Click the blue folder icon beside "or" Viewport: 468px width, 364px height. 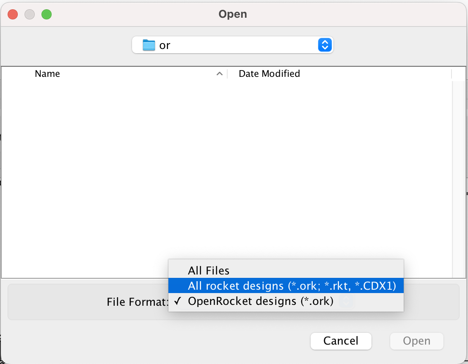click(x=149, y=45)
